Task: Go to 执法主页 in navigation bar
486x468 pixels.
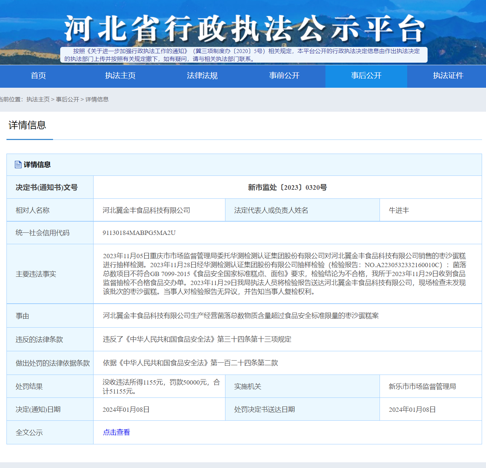Action: click(120, 76)
